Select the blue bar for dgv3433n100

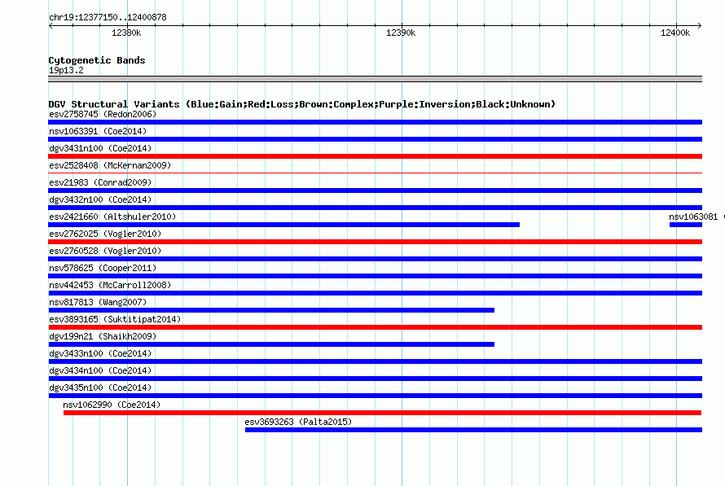(375, 361)
